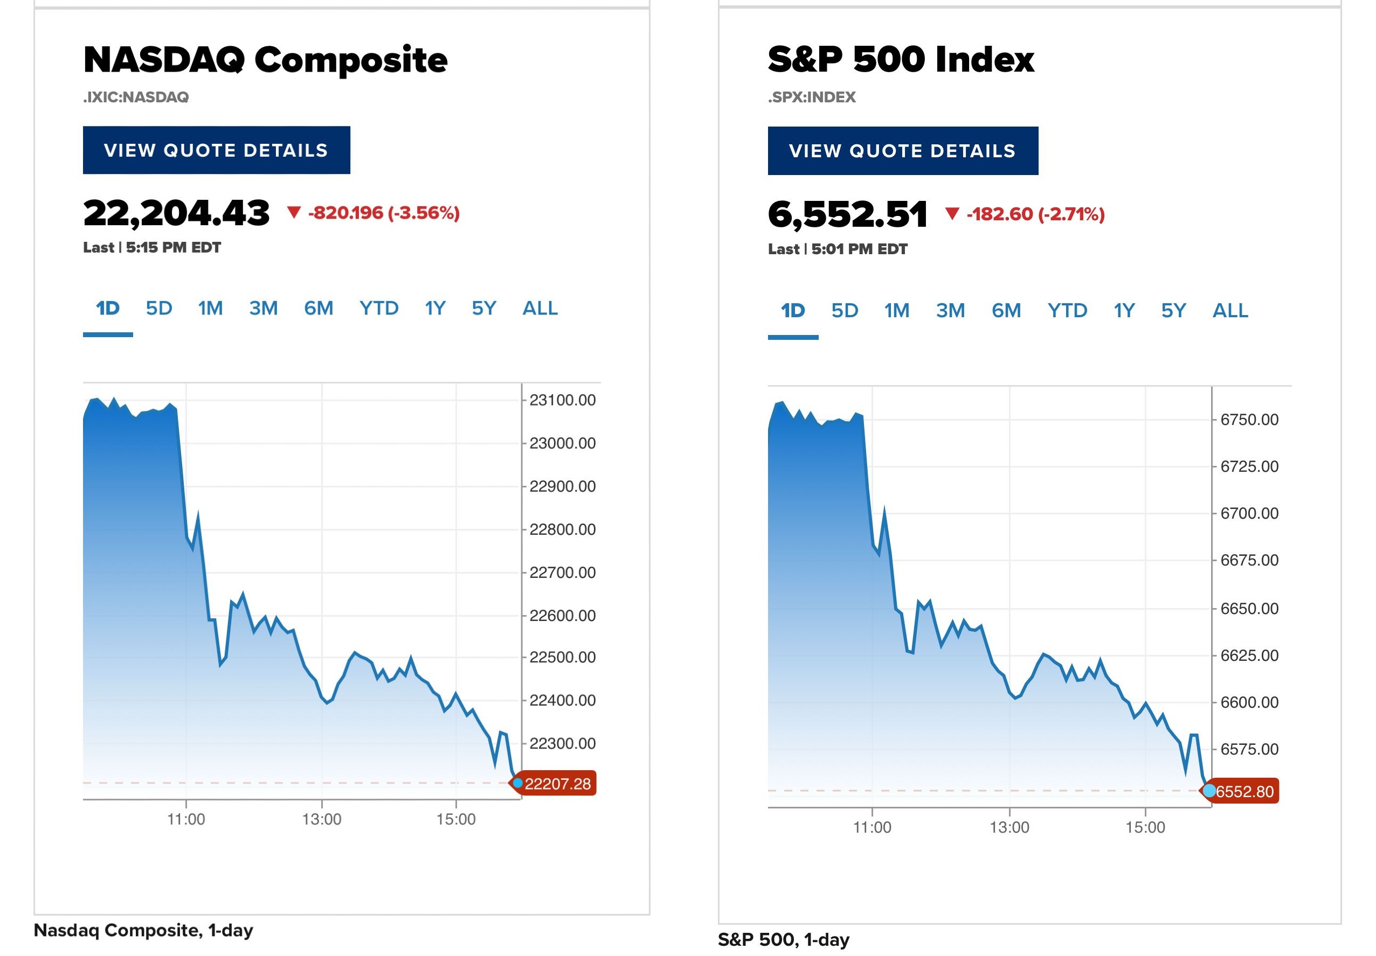This screenshot has height=956, width=1376.
Task: Switch S&P 500 chart to the 1Y range
Action: (x=1123, y=310)
